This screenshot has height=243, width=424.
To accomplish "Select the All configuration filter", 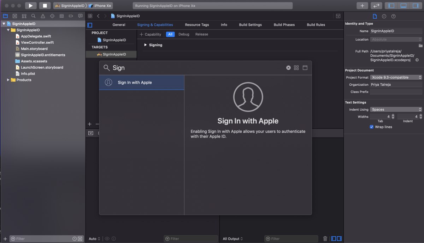I will point(170,35).
